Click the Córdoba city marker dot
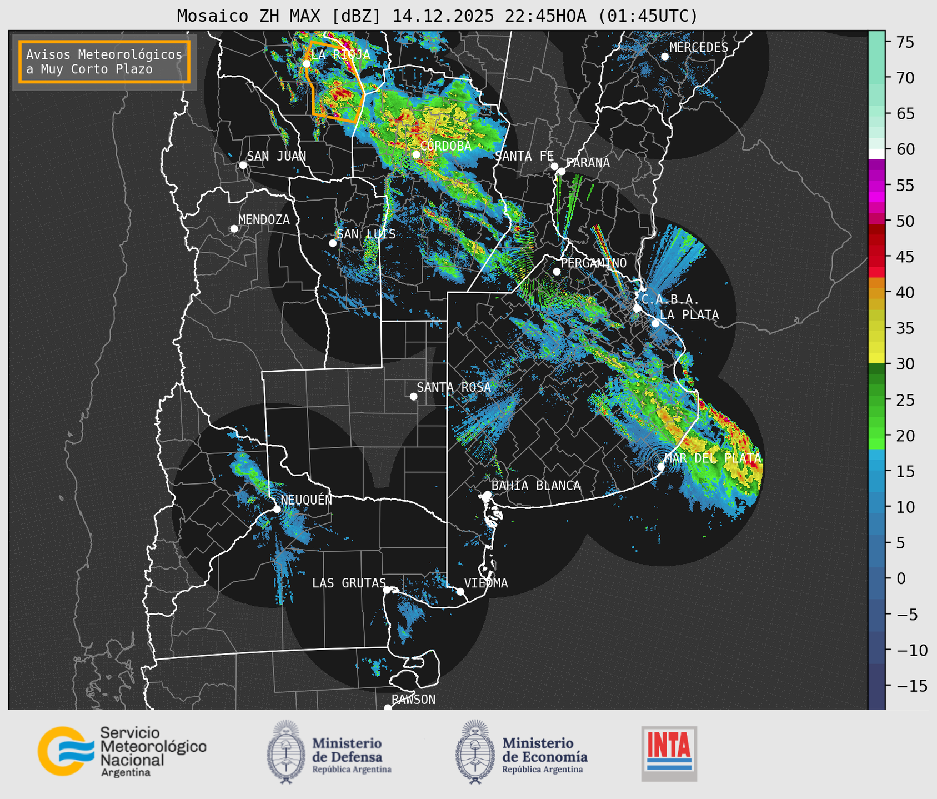This screenshot has width=937, height=799. 416,154
